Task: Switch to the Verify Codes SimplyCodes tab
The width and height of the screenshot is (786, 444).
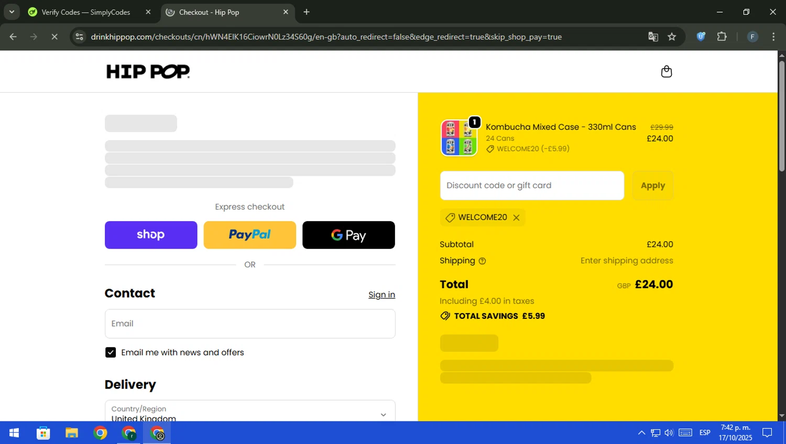Action: point(85,12)
